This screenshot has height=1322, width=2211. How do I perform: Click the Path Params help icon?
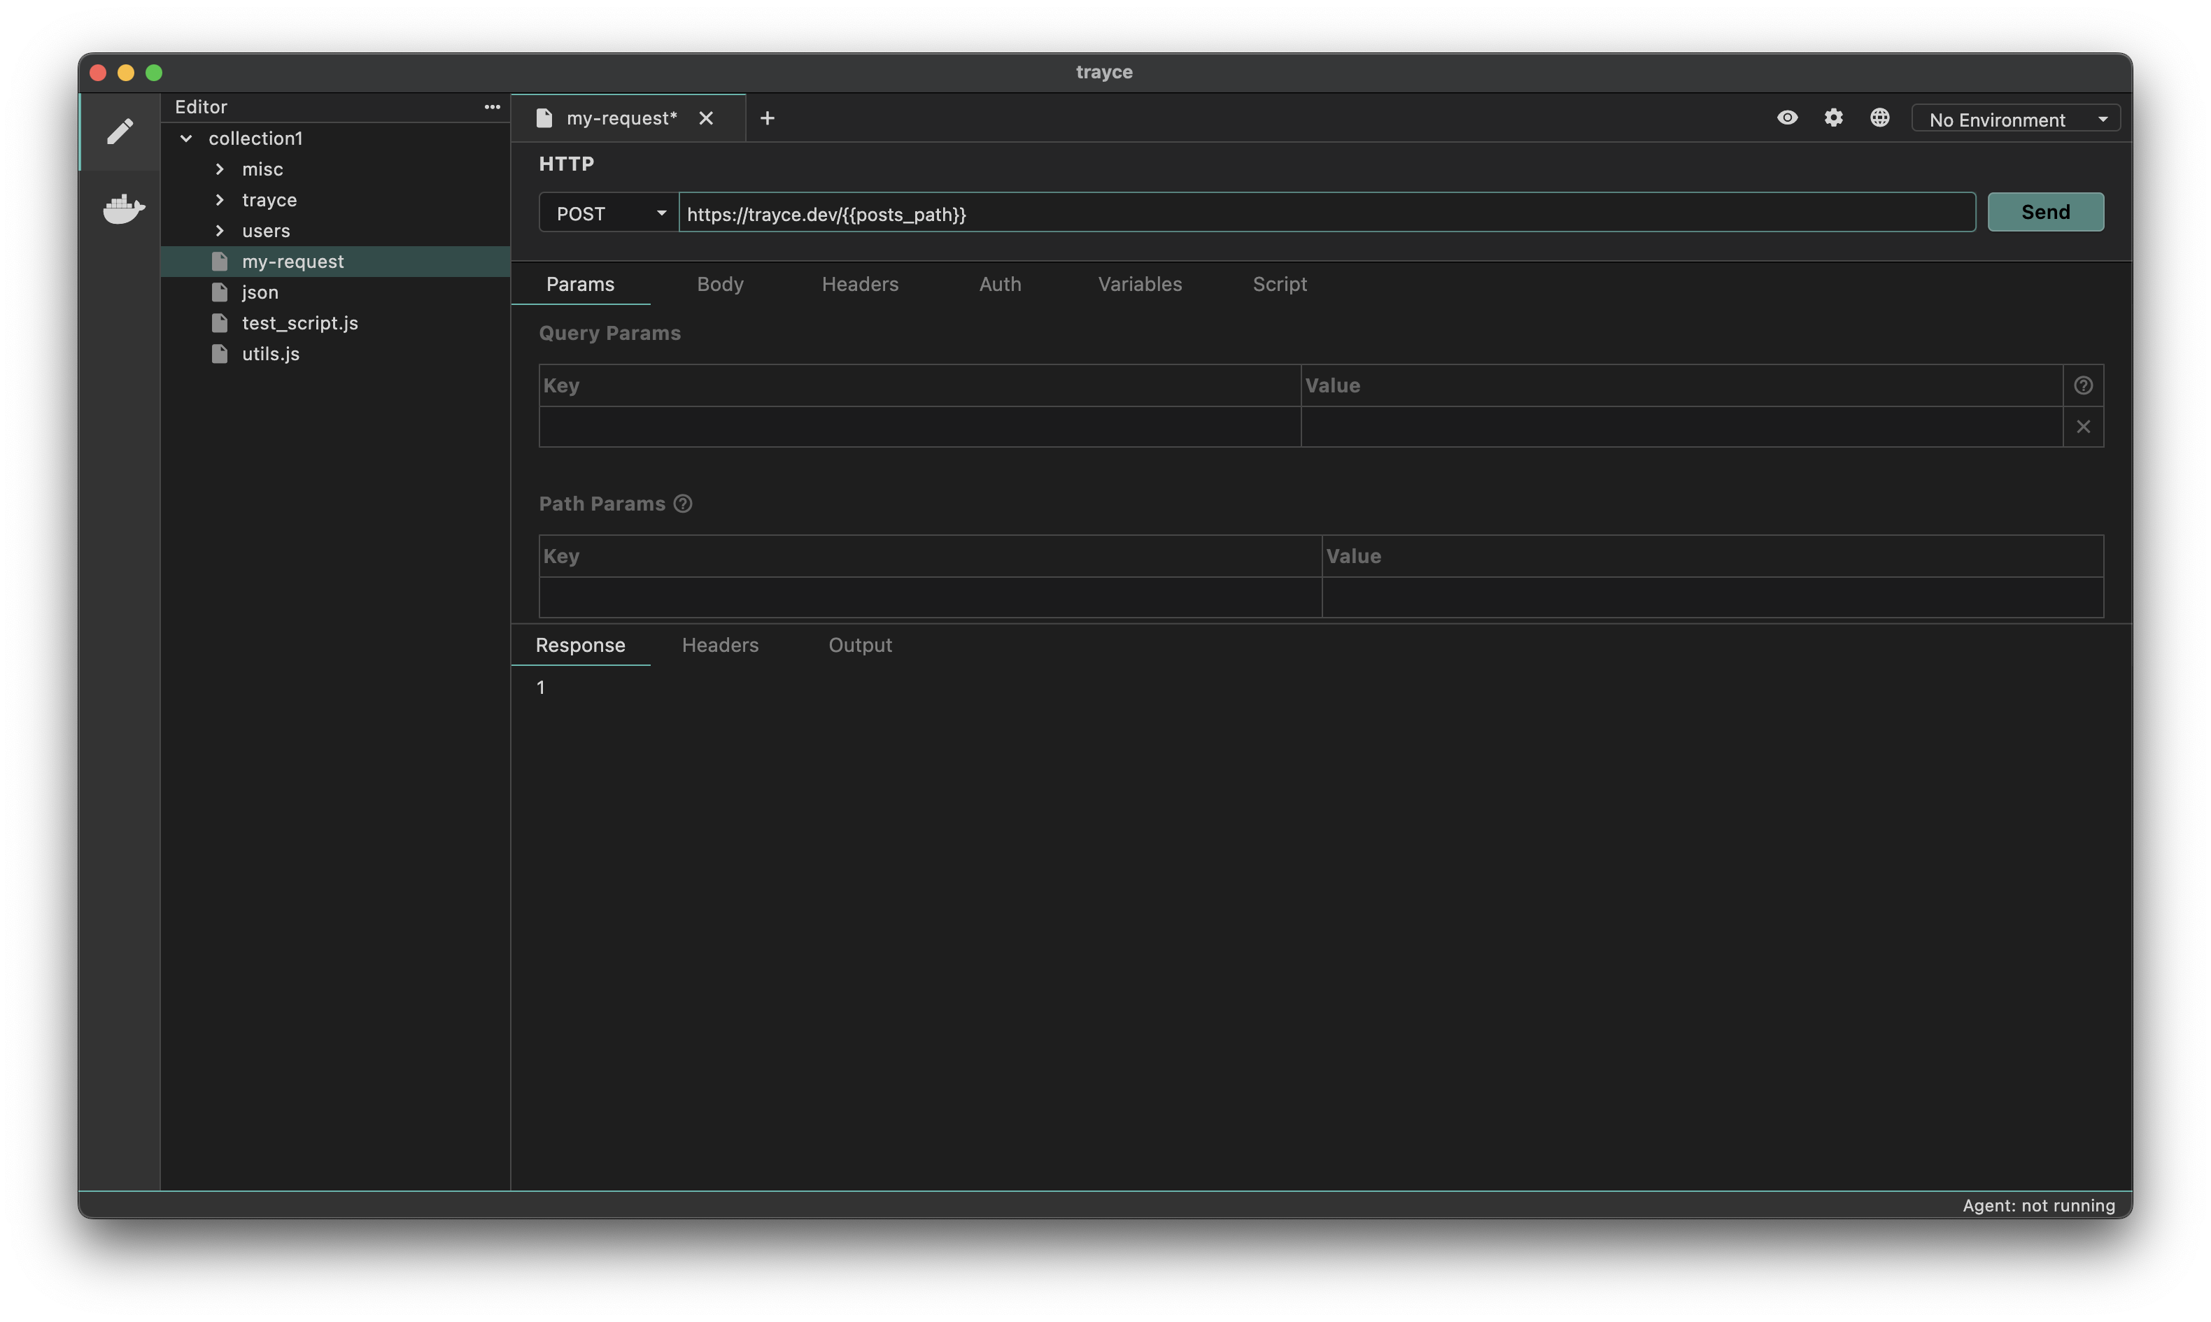pyautogui.click(x=682, y=504)
